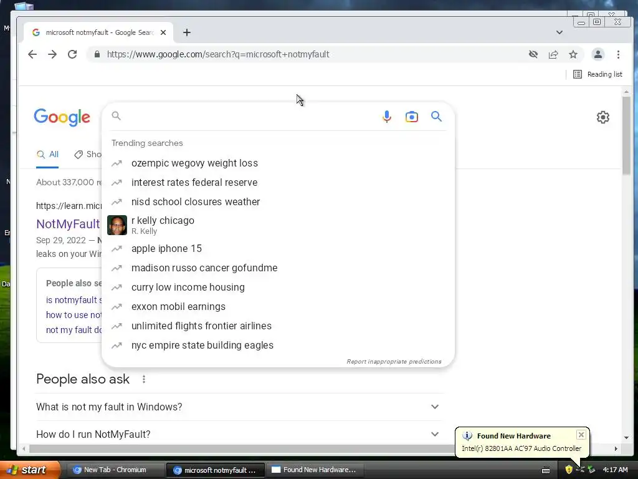Click the security shield tray icon
Screen dimensions: 638x479
569,470
